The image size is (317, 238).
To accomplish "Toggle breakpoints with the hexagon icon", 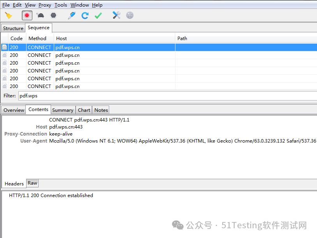I will pyautogui.click(x=53, y=15).
